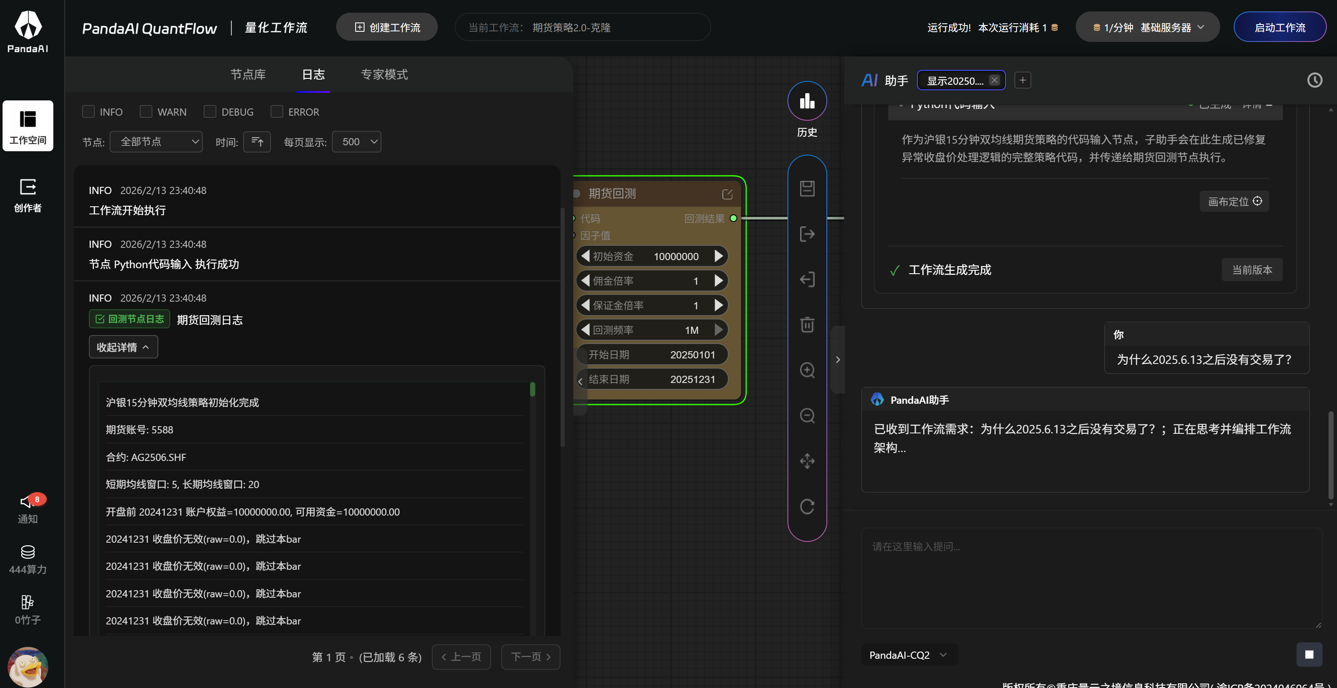Image resolution: width=1337 pixels, height=688 pixels.
Task: Click the 回测节点日志 tag
Action: point(130,319)
